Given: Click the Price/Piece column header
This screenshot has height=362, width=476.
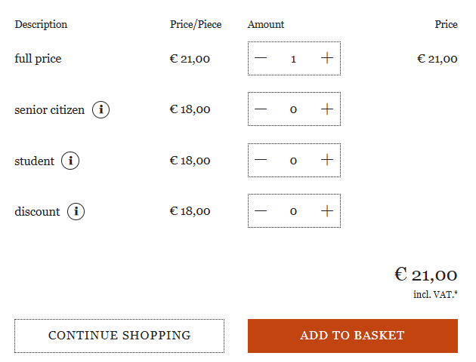Looking at the screenshot, I should point(196,24).
